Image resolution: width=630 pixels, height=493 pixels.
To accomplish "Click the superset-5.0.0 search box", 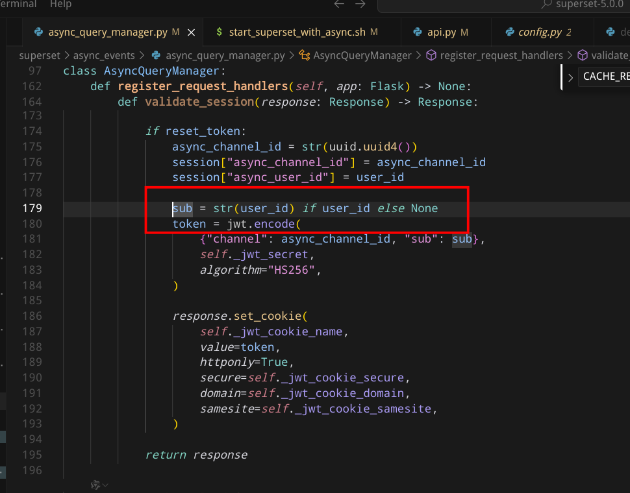I will [x=504, y=5].
